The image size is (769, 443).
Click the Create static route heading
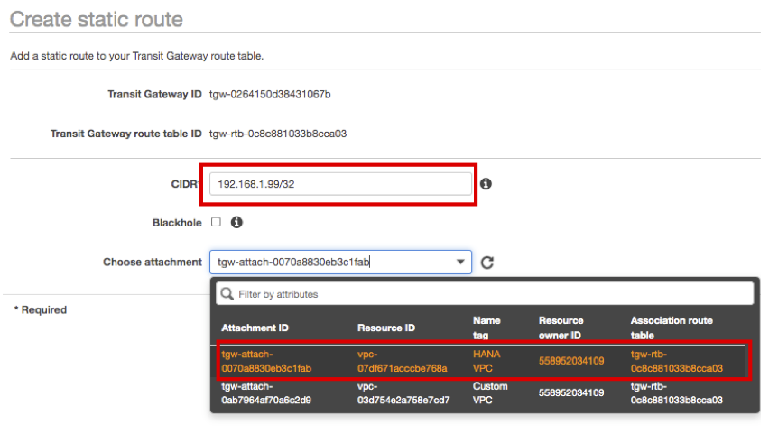click(x=96, y=19)
